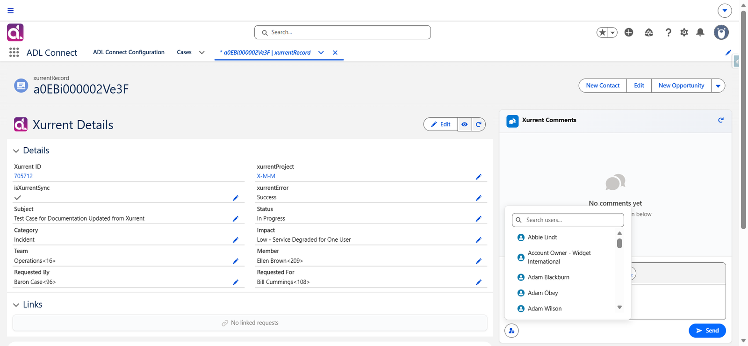The image size is (748, 346).
Task: Collapse the Details section
Action: pyautogui.click(x=16, y=151)
